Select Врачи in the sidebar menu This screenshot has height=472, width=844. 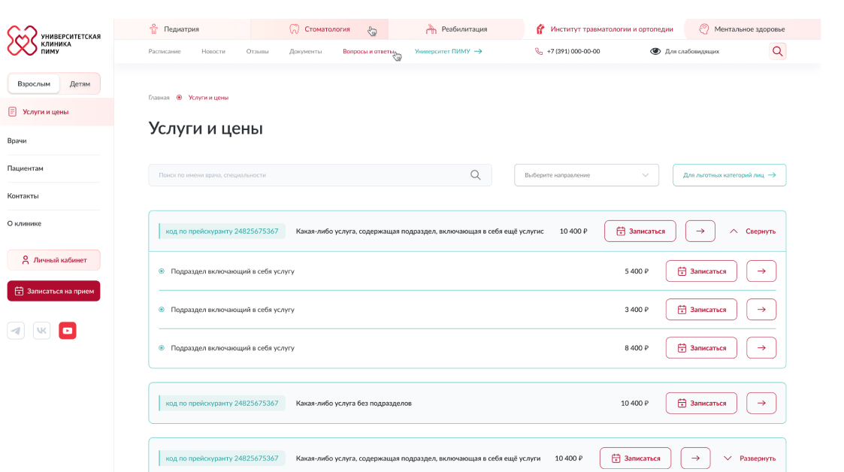(x=17, y=141)
